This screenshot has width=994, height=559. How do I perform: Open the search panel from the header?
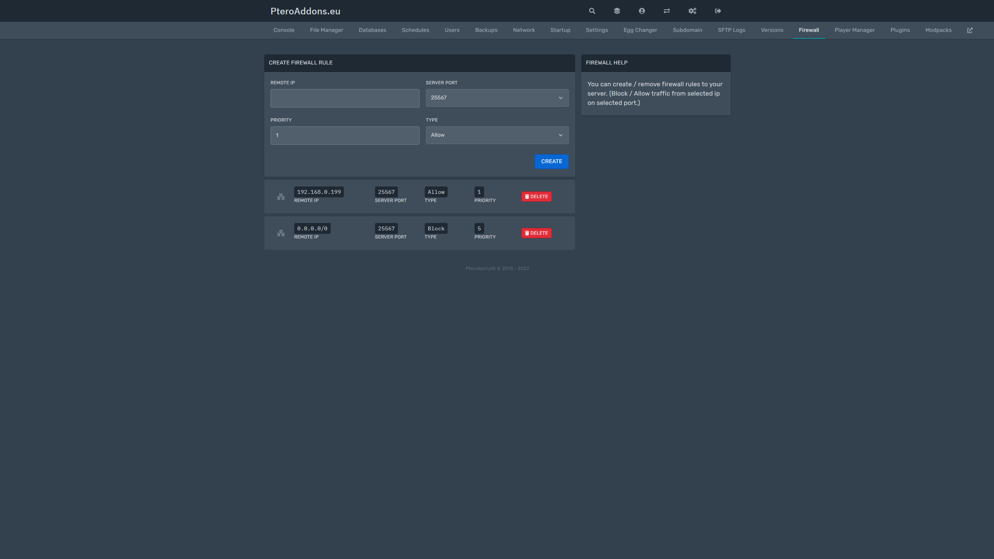(x=591, y=11)
